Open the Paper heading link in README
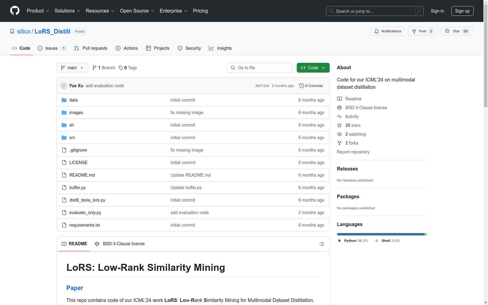This screenshot has width=488, height=305. 75,288
